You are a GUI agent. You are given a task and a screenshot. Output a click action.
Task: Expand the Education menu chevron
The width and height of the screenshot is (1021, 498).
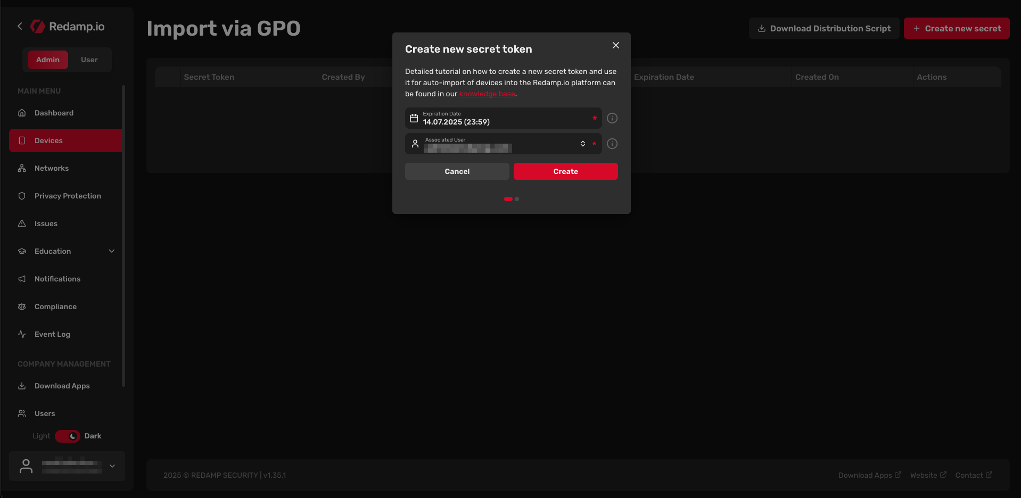(112, 251)
